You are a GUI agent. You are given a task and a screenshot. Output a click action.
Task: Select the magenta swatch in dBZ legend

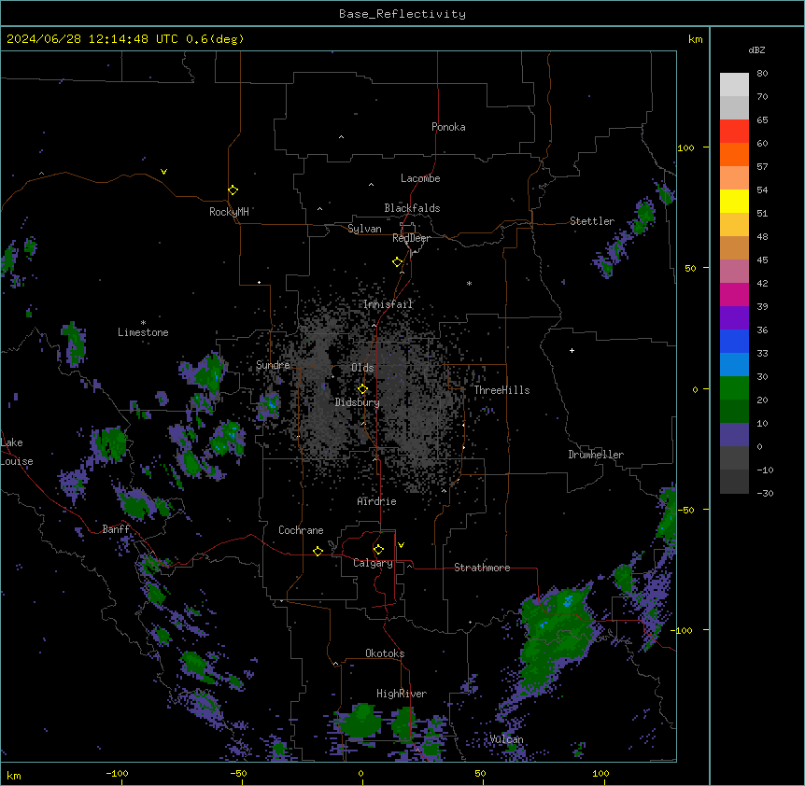[x=734, y=294]
